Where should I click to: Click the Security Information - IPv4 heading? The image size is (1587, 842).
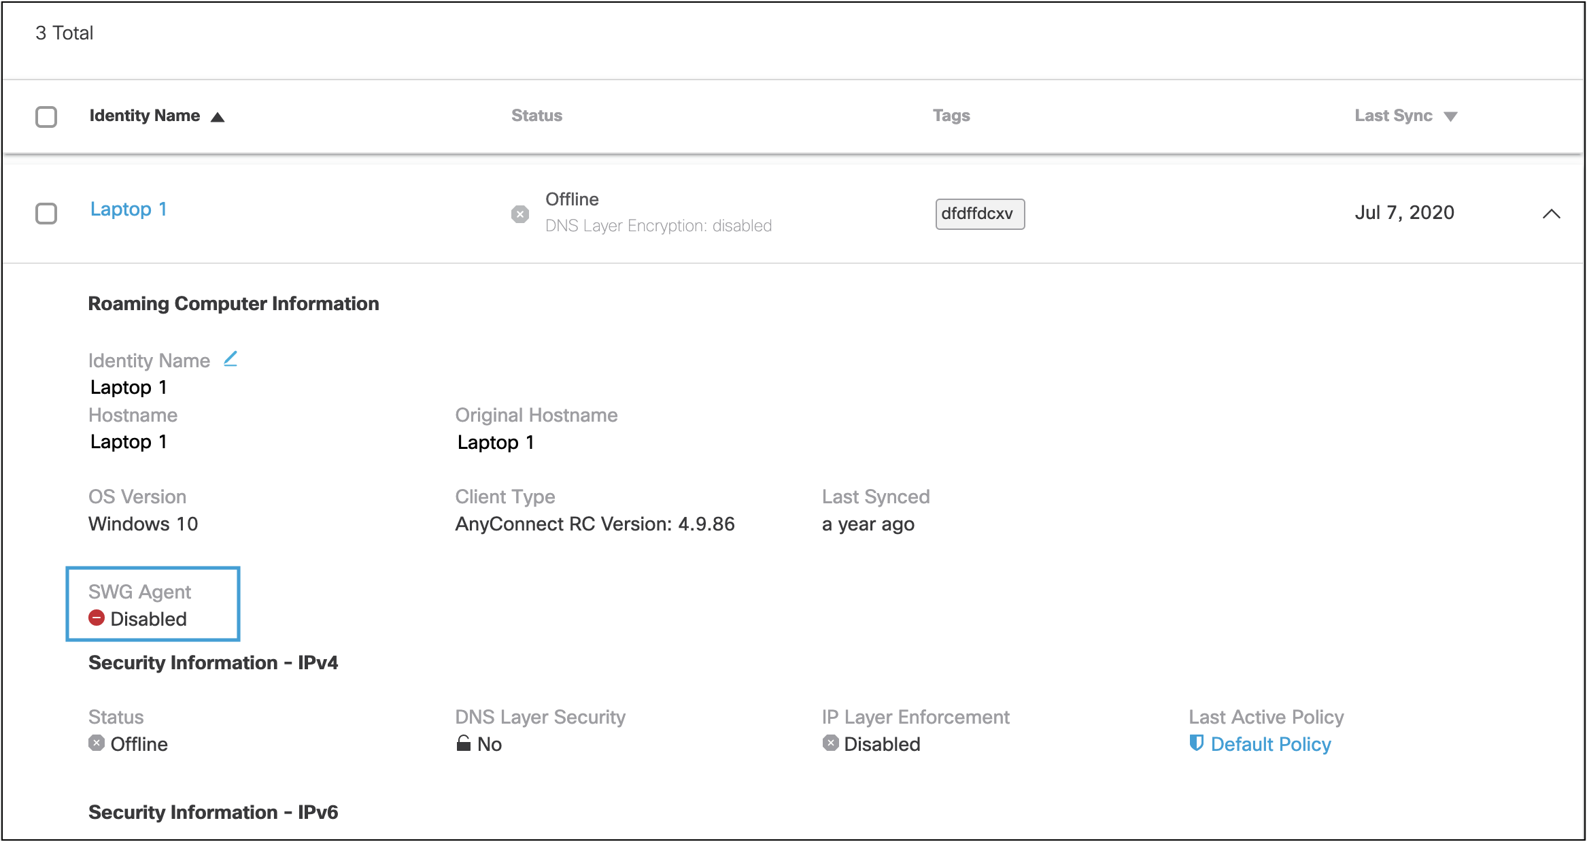pos(213,662)
